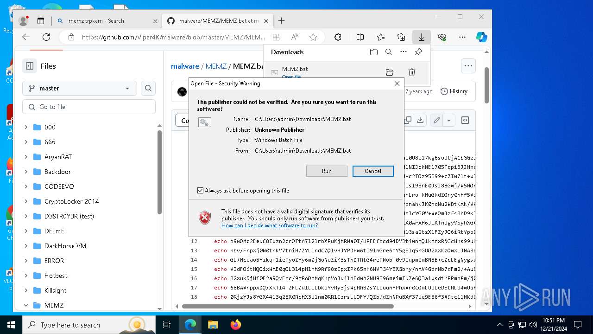Click the Open file link under MEMZ.bat
The height and width of the screenshot is (334, 593).
click(x=291, y=77)
